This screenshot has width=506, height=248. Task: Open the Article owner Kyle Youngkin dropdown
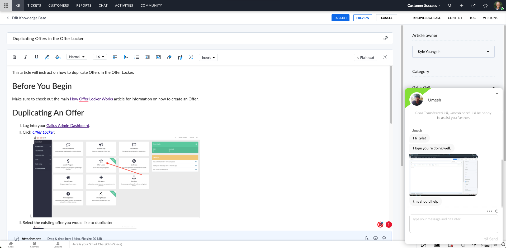[x=453, y=52]
